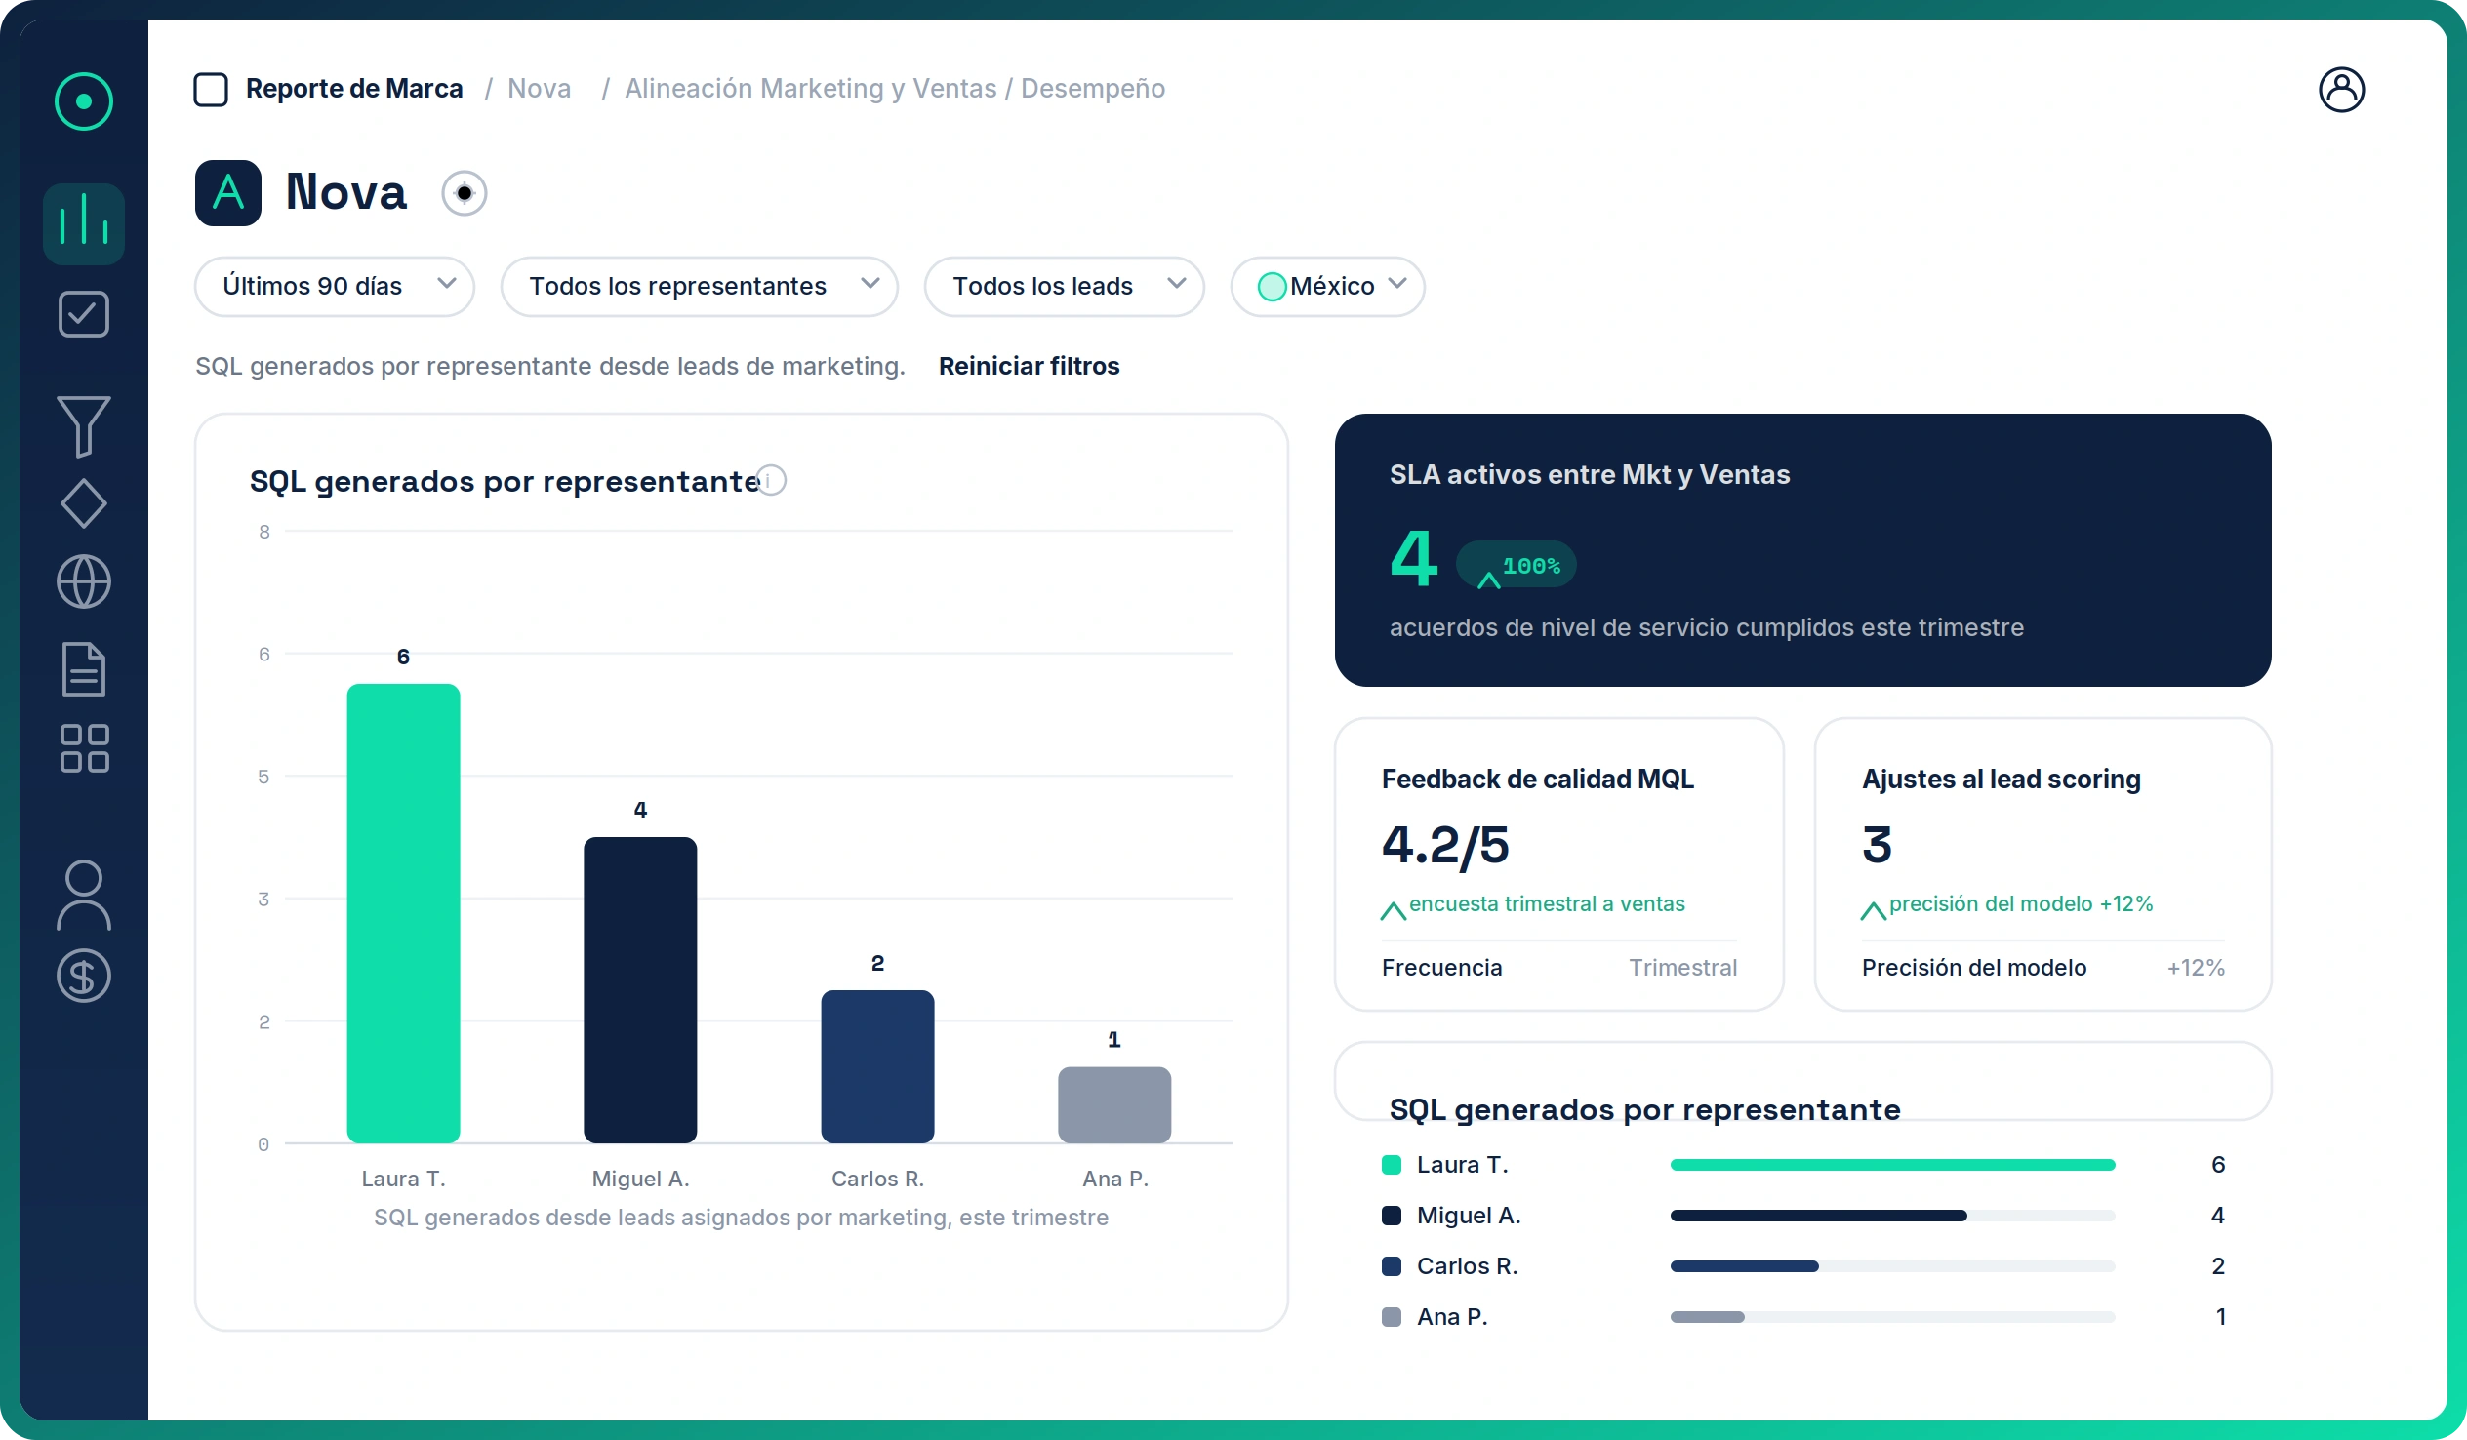Open the grid dashboard sidebar icon
2467x1440 pixels.
(x=83, y=748)
